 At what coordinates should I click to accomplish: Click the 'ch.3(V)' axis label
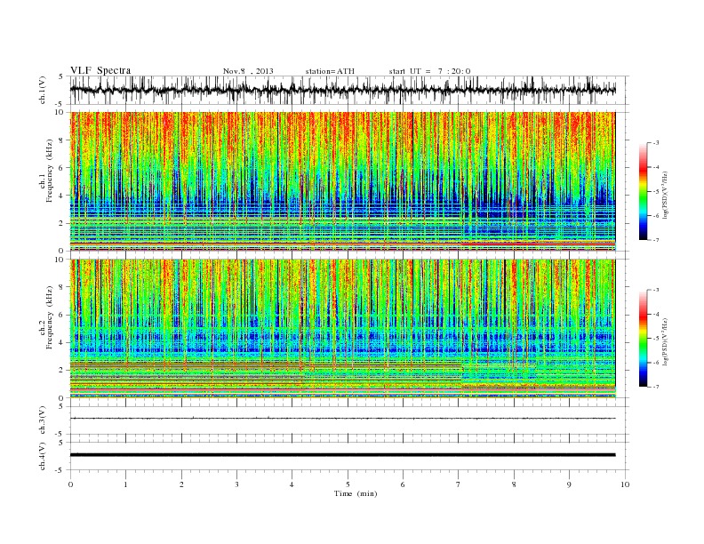(43, 420)
